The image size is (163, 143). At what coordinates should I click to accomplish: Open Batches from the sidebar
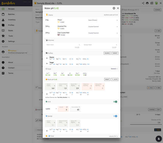point(11,14)
